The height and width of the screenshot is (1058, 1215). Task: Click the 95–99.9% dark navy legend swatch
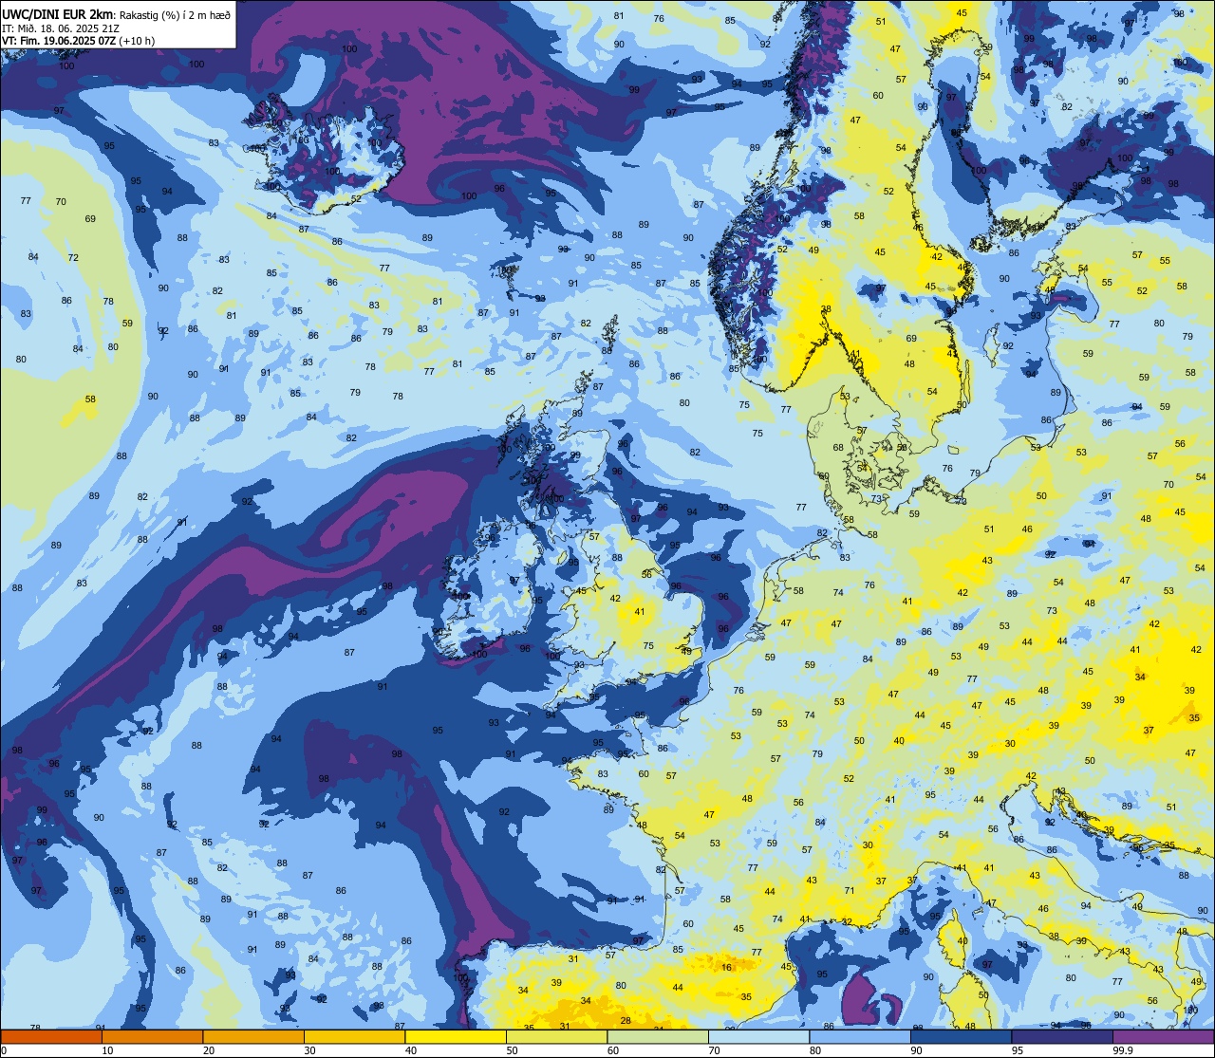[x=1062, y=1036]
